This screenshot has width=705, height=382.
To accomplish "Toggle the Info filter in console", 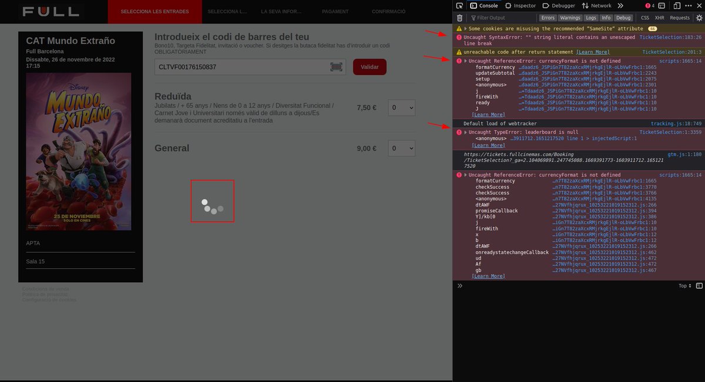I will pos(606,18).
